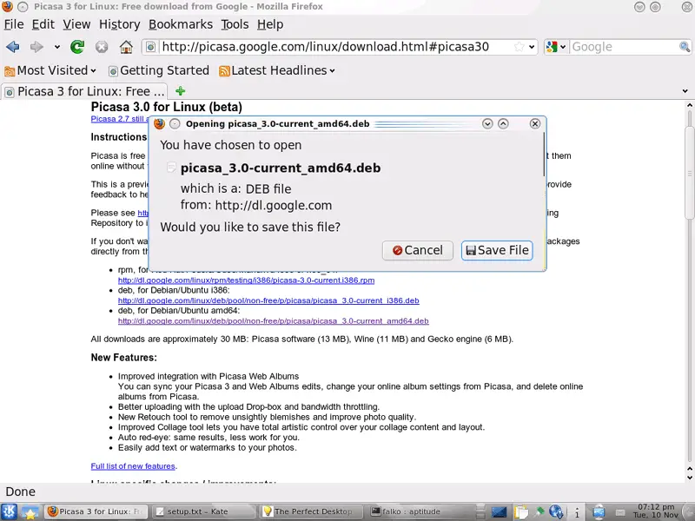The height and width of the screenshot is (521, 695).
Task: Click the green pin icon in system tray
Action: click(x=539, y=512)
